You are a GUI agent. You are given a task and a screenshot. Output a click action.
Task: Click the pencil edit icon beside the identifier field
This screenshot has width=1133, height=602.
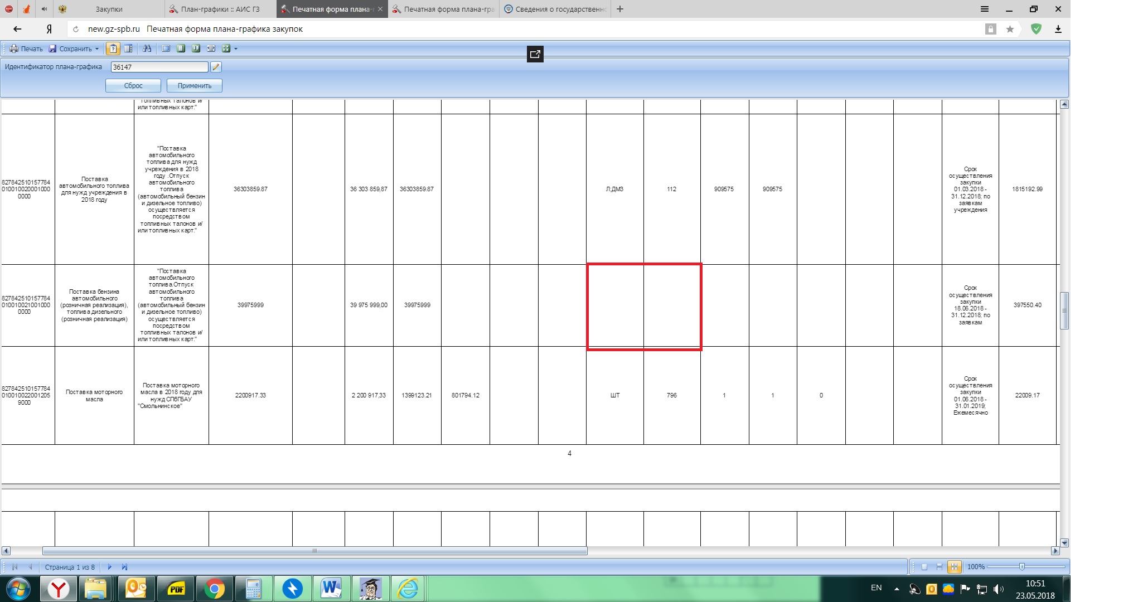[x=216, y=67]
